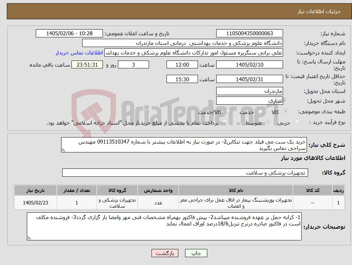Click the واحد شمارش column header
Image resolution: width=352 pixels, height=265 pixels.
pyautogui.click(x=158, y=190)
